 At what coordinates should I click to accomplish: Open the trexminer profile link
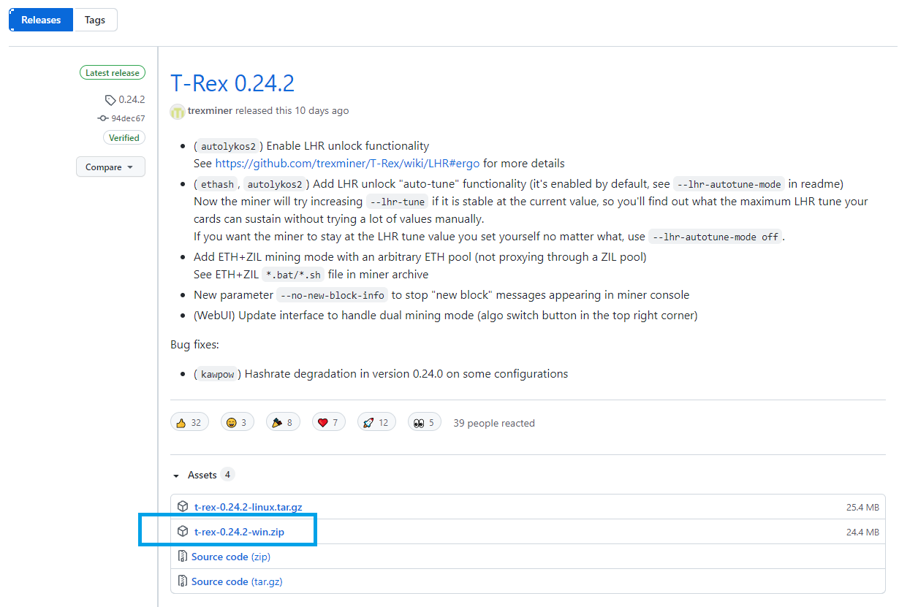coord(210,111)
